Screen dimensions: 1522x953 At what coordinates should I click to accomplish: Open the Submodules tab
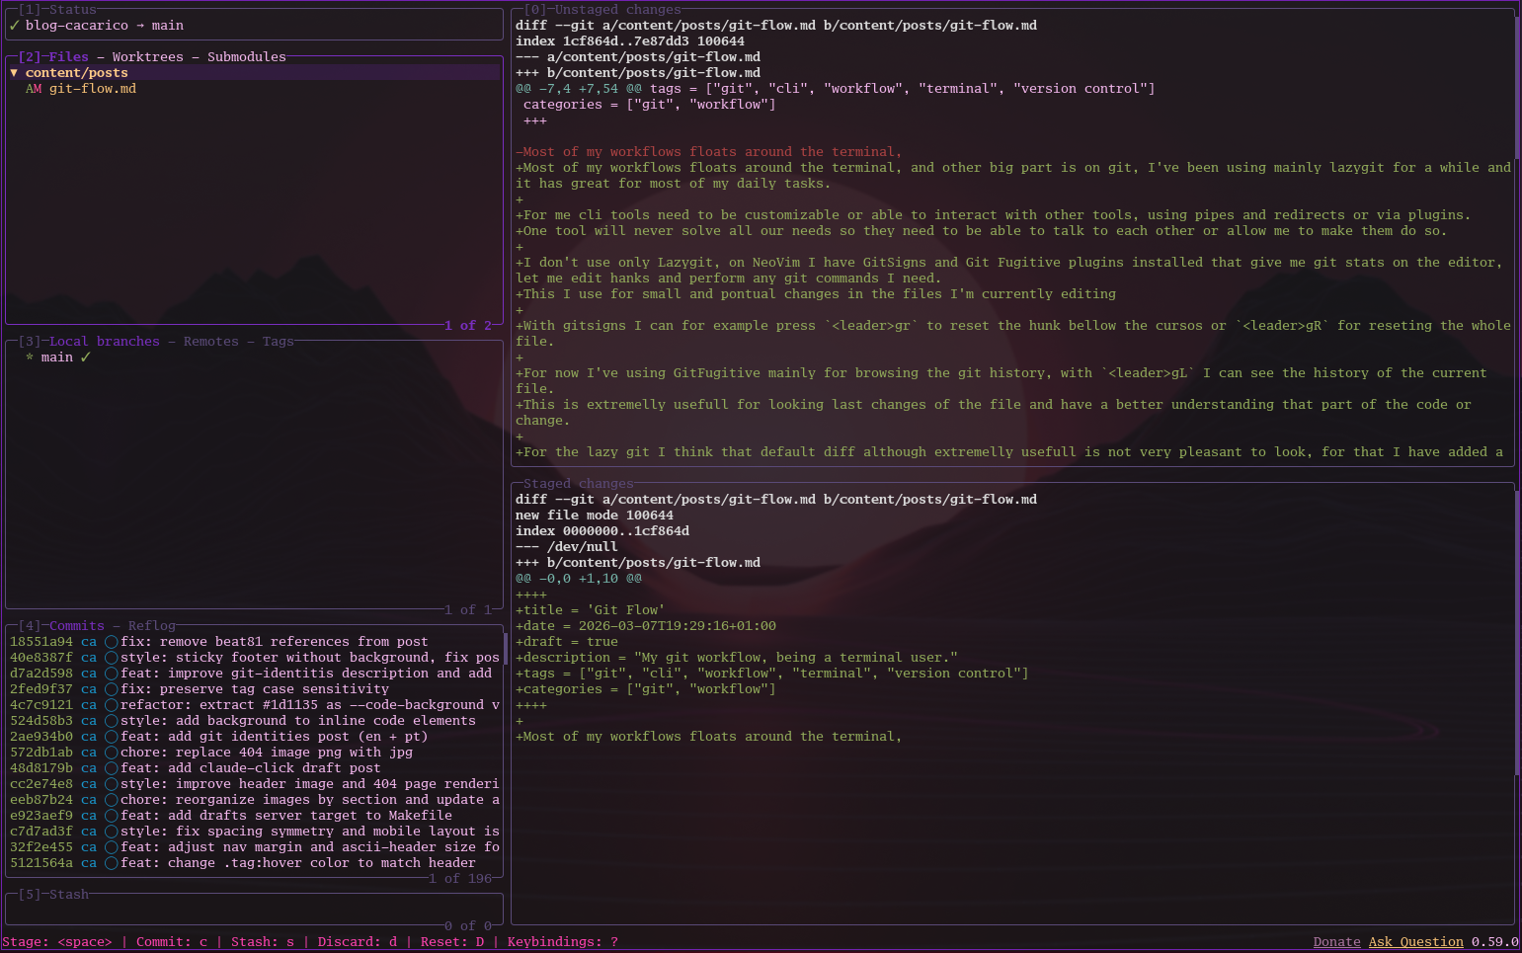(x=246, y=57)
